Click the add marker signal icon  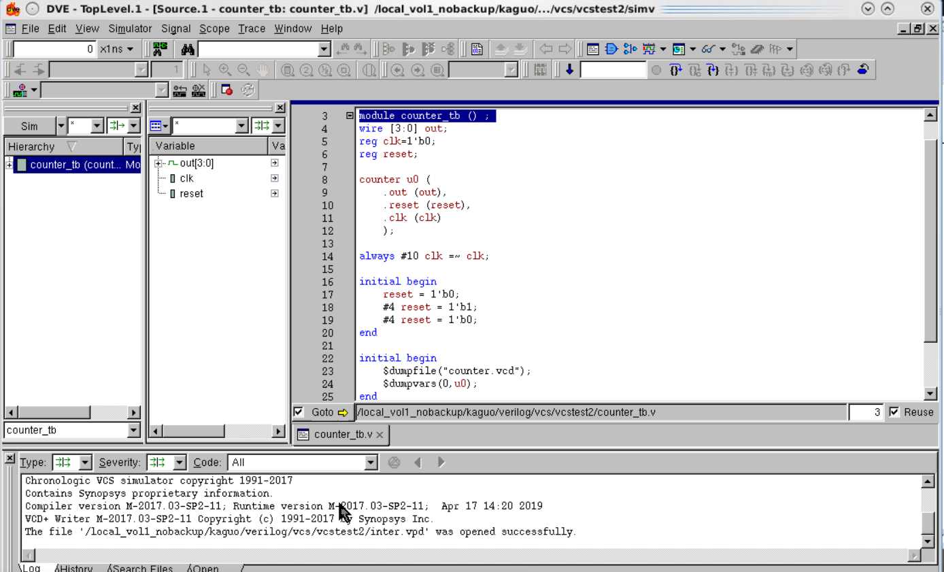[x=20, y=90]
